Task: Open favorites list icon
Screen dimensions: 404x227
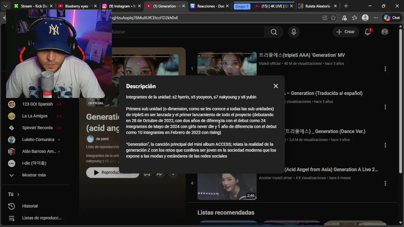Action: [x=355, y=18]
